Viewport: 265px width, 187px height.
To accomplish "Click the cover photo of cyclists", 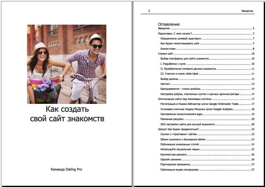I will (x=66, y=64).
